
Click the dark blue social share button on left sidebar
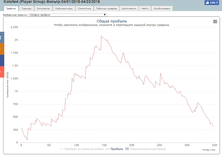(2, 61)
